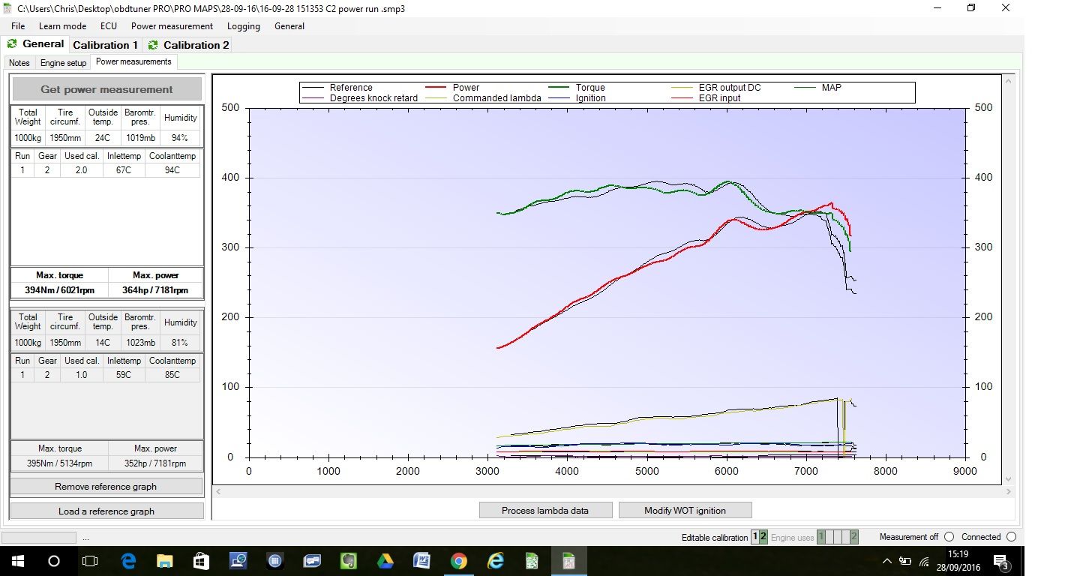Image resolution: width=1083 pixels, height=576 pixels.
Task: Click Load a reference graph button
Action: tap(106, 511)
